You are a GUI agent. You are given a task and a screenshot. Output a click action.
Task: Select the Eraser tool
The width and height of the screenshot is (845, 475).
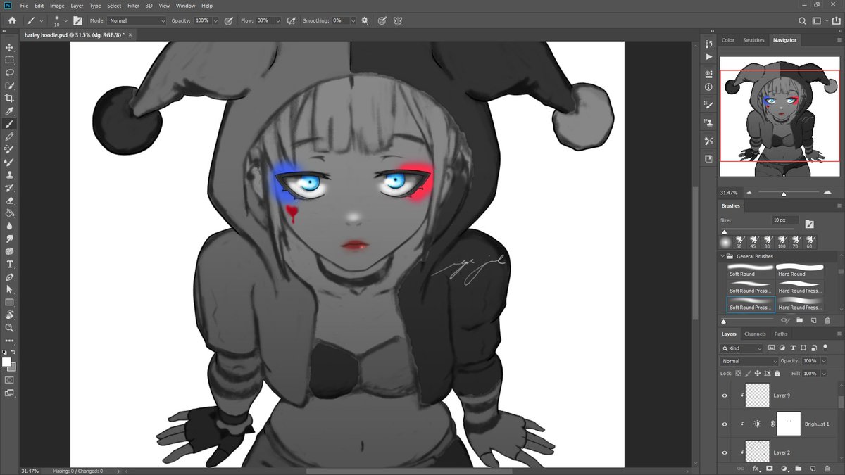coord(10,201)
